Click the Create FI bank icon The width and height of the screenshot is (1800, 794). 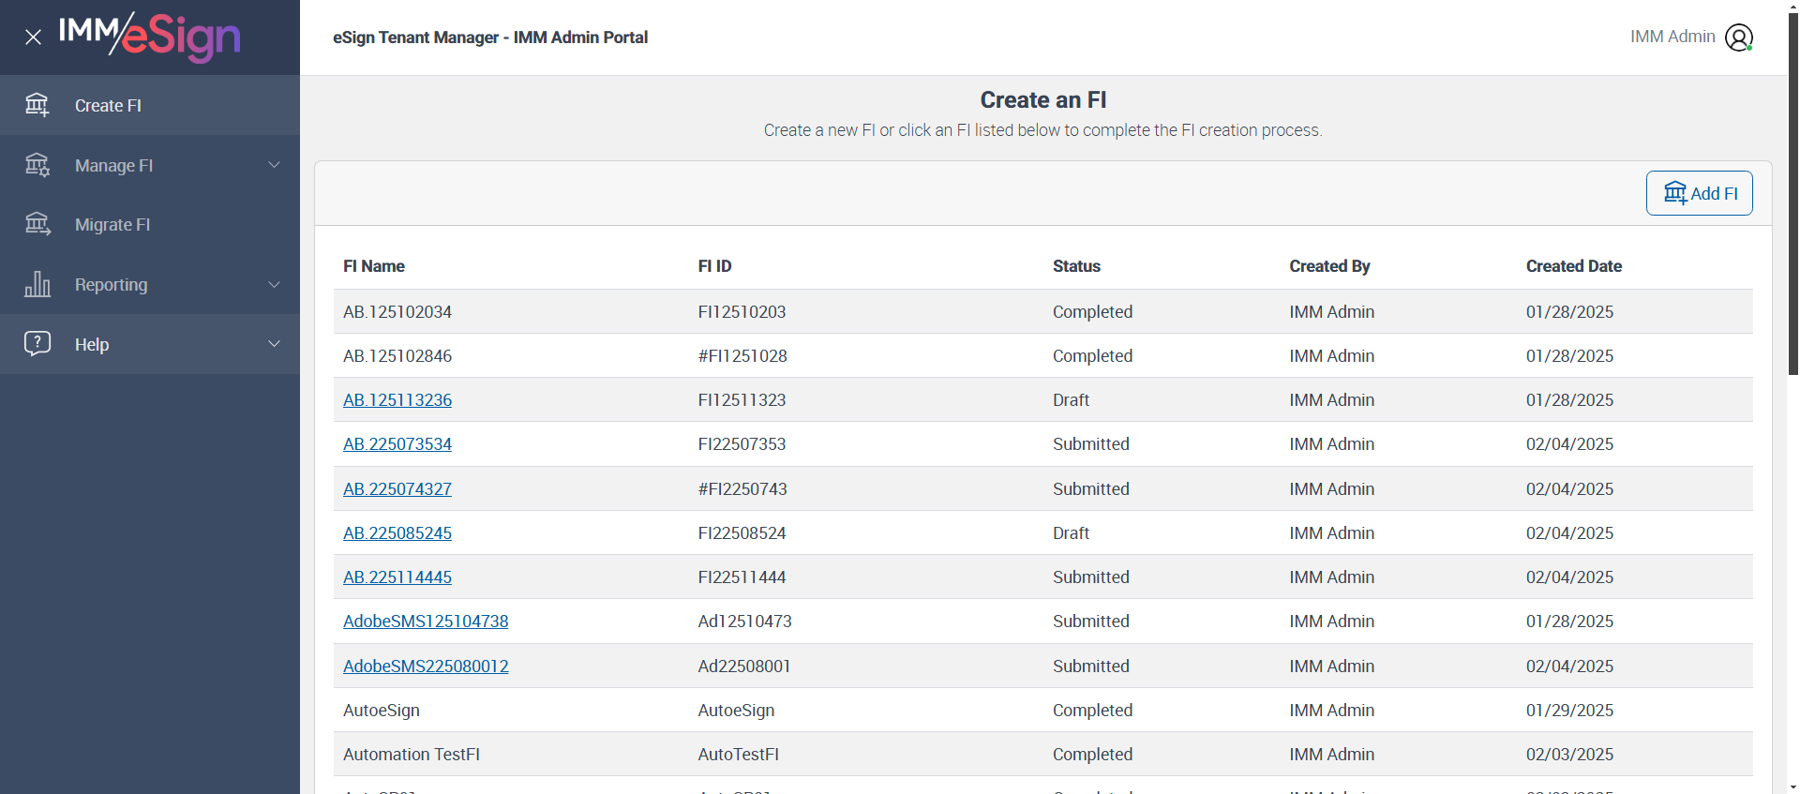pyautogui.click(x=37, y=105)
